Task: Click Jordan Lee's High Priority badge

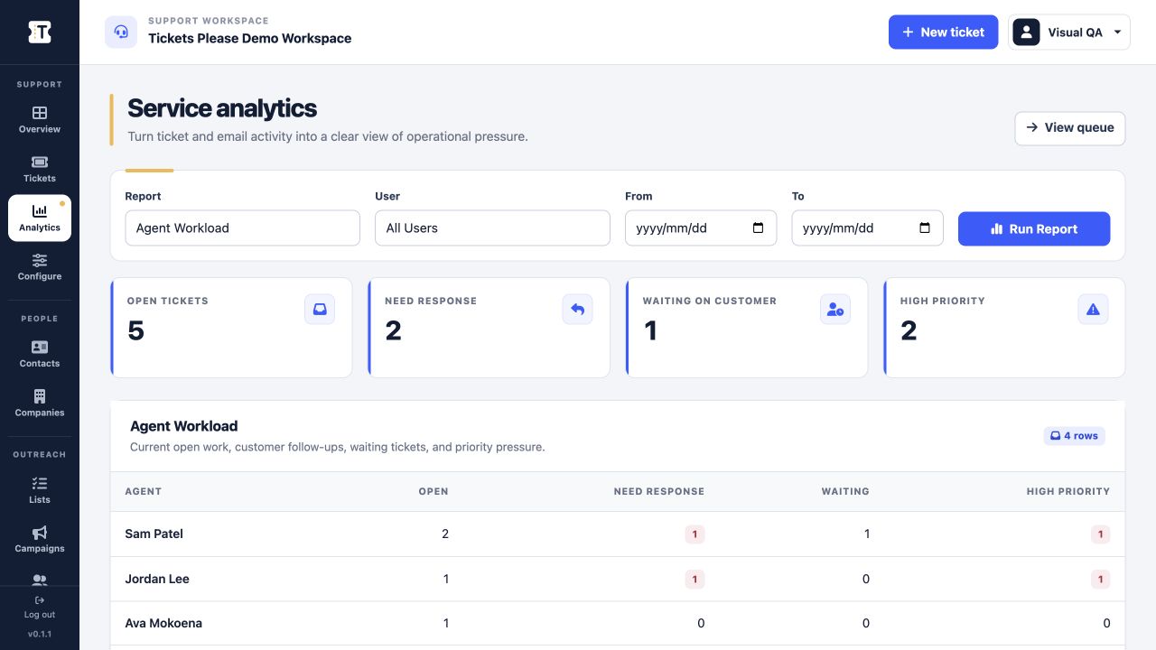Action: [1100, 579]
